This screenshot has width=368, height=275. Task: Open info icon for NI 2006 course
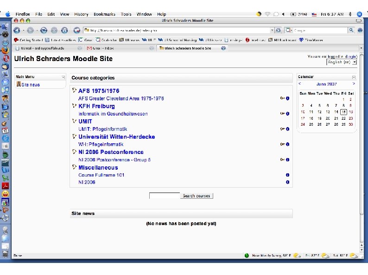point(287,182)
